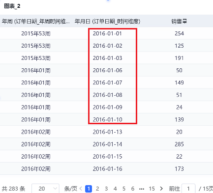Select date cell 2016-01-13
Viewport: 213px width, 193px height.
click(x=107, y=132)
